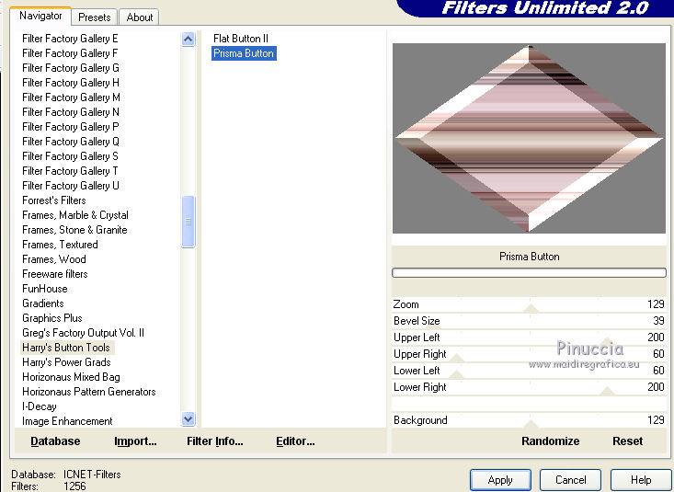
Task: Click Randomize
Action: 550,441
